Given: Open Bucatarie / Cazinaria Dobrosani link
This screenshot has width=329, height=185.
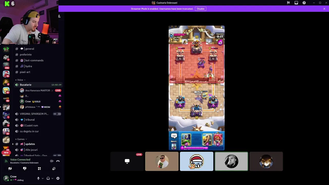Looking at the screenshot, I should pyautogui.click(x=24, y=163).
